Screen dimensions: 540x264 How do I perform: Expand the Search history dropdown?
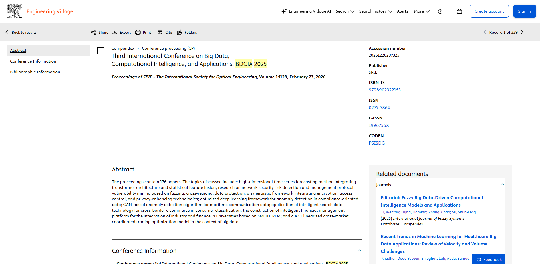(x=376, y=11)
